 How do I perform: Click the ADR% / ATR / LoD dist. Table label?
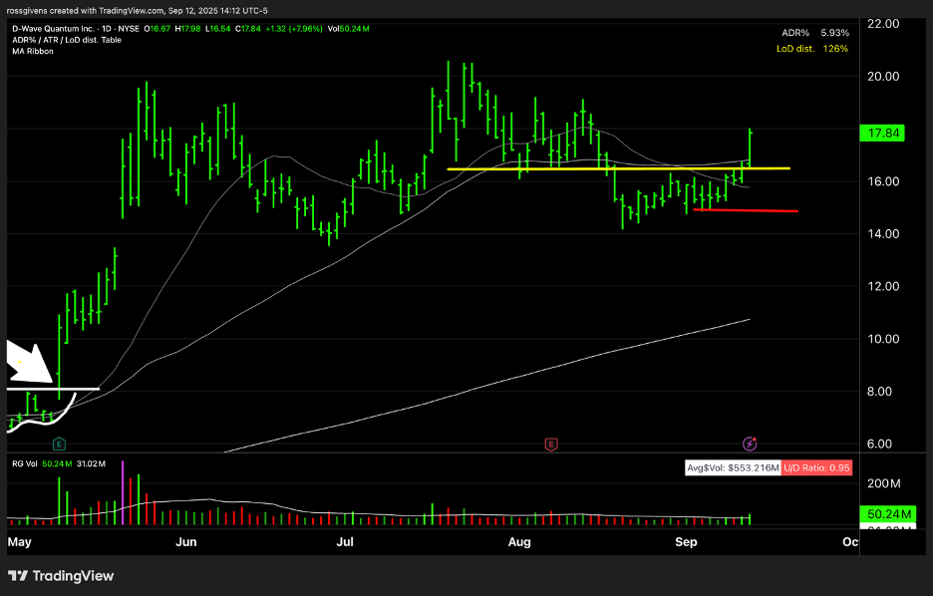(x=67, y=40)
